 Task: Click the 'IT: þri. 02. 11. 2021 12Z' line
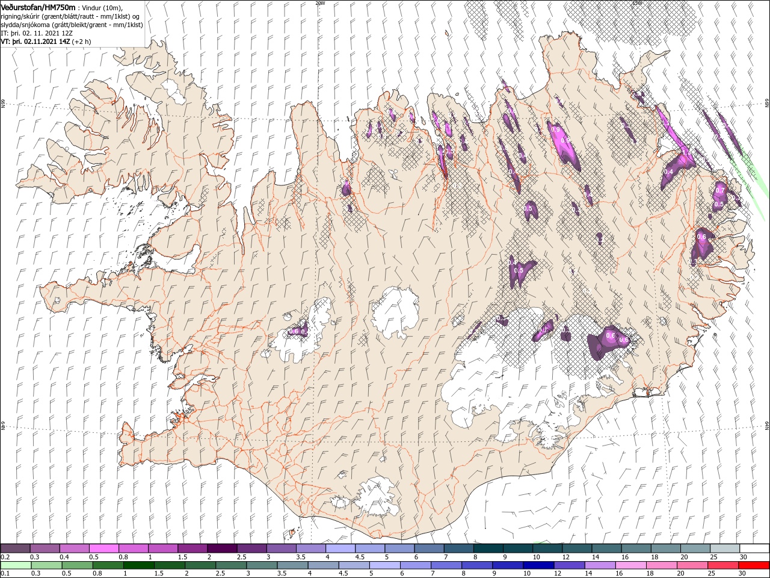(37, 33)
